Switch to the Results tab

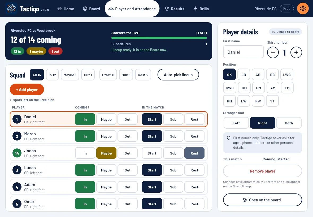(175, 9)
